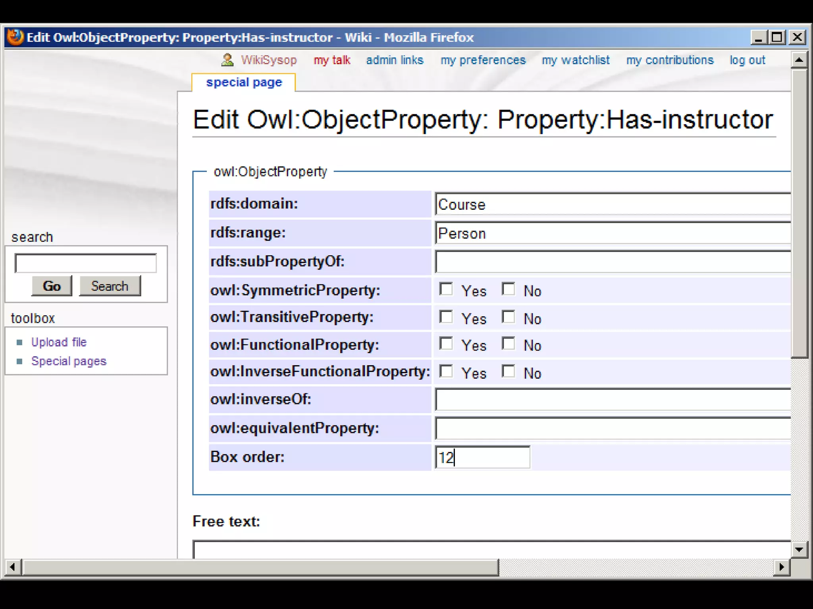Open the Upload file link
The image size is (813, 609).
point(59,342)
